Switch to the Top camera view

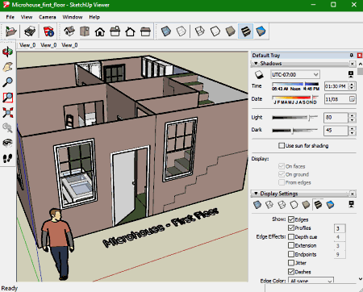pyautogui.click(x=85, y=31)
